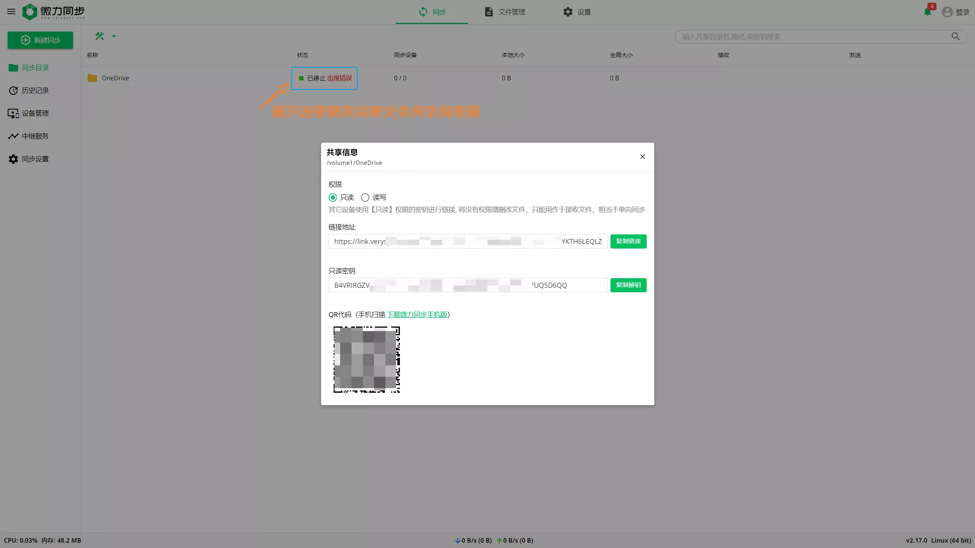The height and width of the screenshot is (548, 975).
Task: Click the 设置 gear icon
Action: click(568, 12)
